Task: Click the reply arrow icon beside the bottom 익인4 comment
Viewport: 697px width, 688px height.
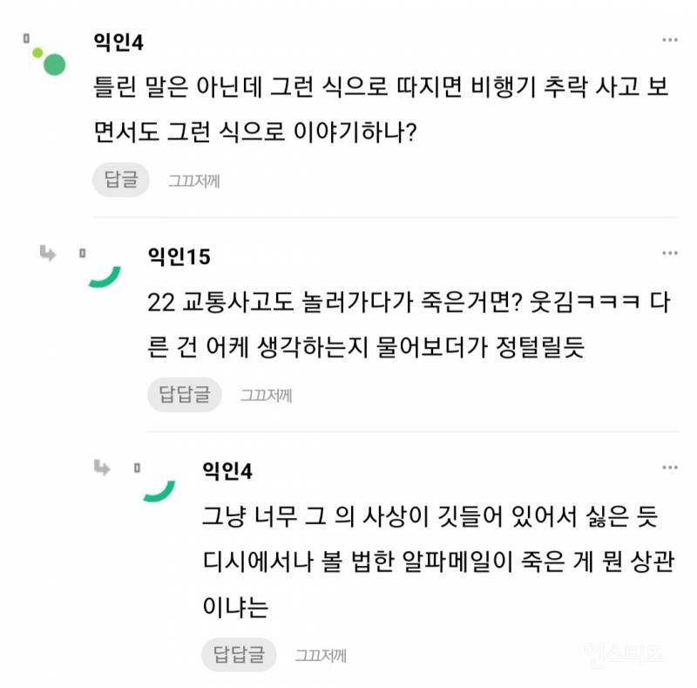Action: click(x=103, y=469)
